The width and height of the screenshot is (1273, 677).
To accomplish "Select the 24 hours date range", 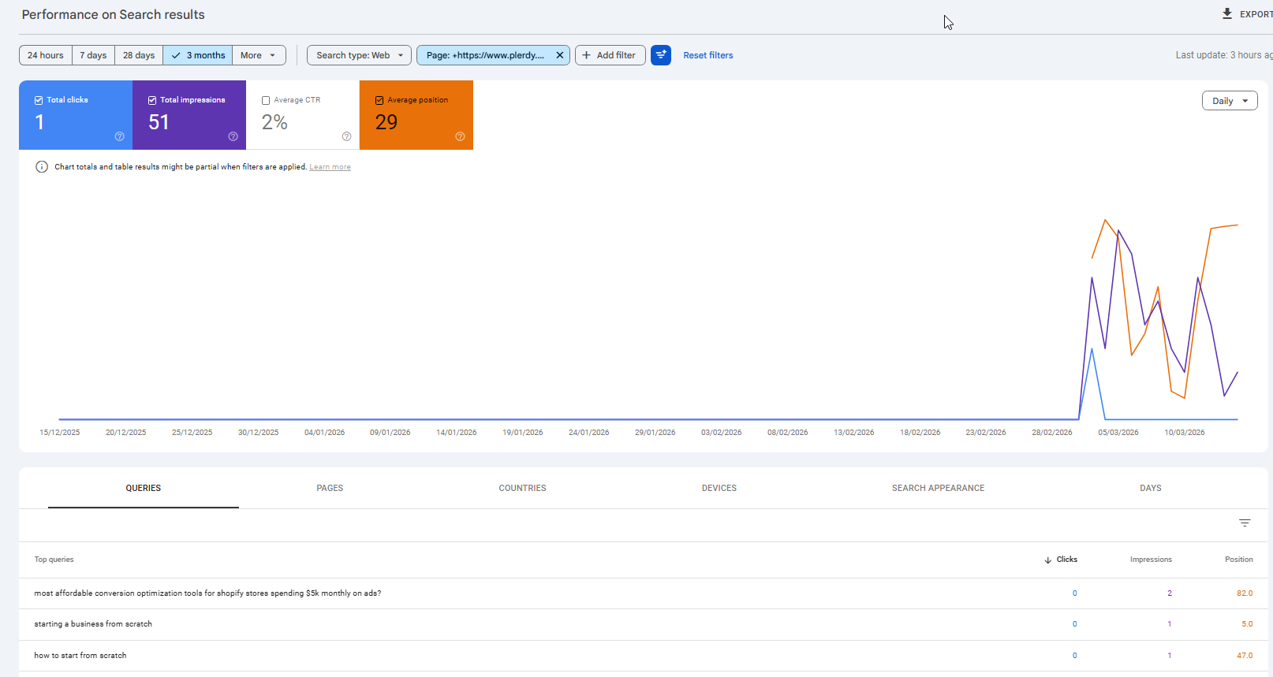I will (x=46, y=55).
